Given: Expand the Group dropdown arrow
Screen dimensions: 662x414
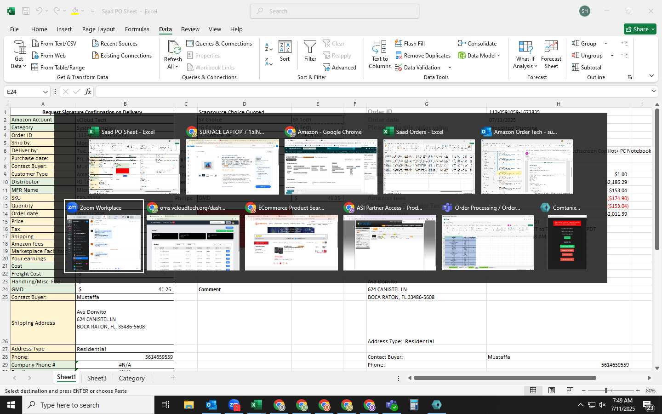Looking at the screenshot, I should [x=605, y=44].
